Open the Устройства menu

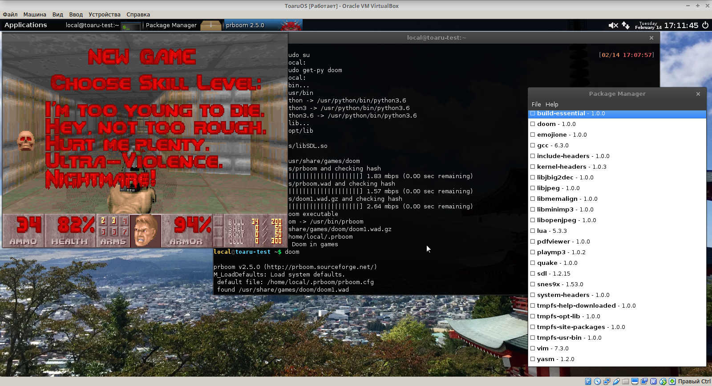[105, 15]
